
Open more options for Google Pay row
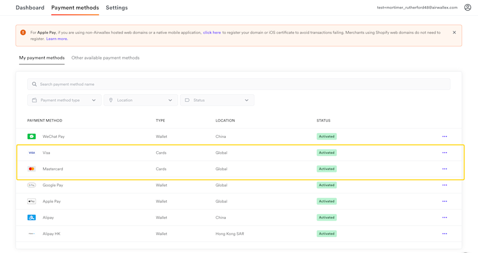[445, 185]
